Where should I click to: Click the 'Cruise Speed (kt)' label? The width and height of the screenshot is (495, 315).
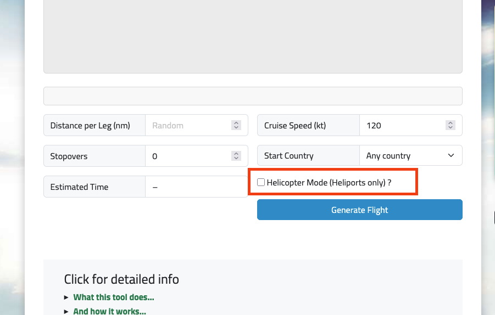[295, 126]
